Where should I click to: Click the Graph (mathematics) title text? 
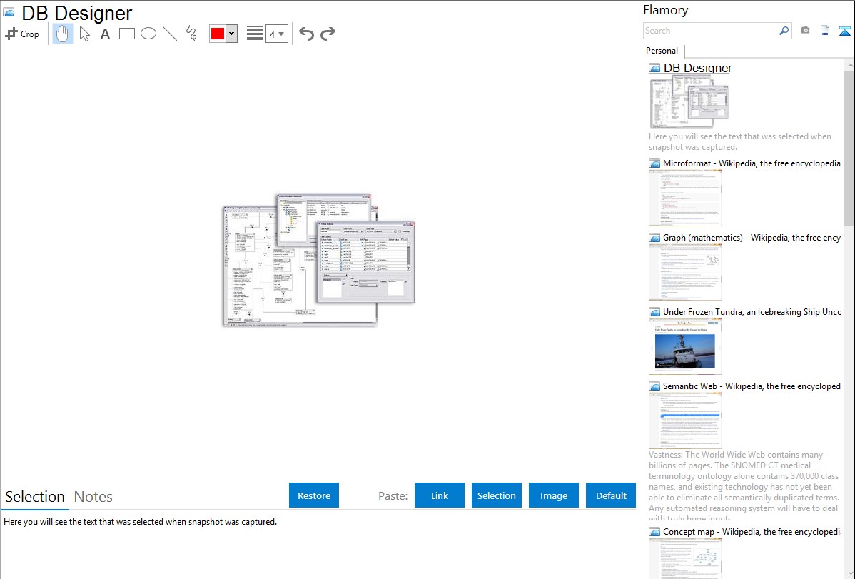752,238
